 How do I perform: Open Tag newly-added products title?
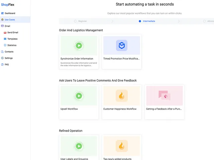click(117, 159)
